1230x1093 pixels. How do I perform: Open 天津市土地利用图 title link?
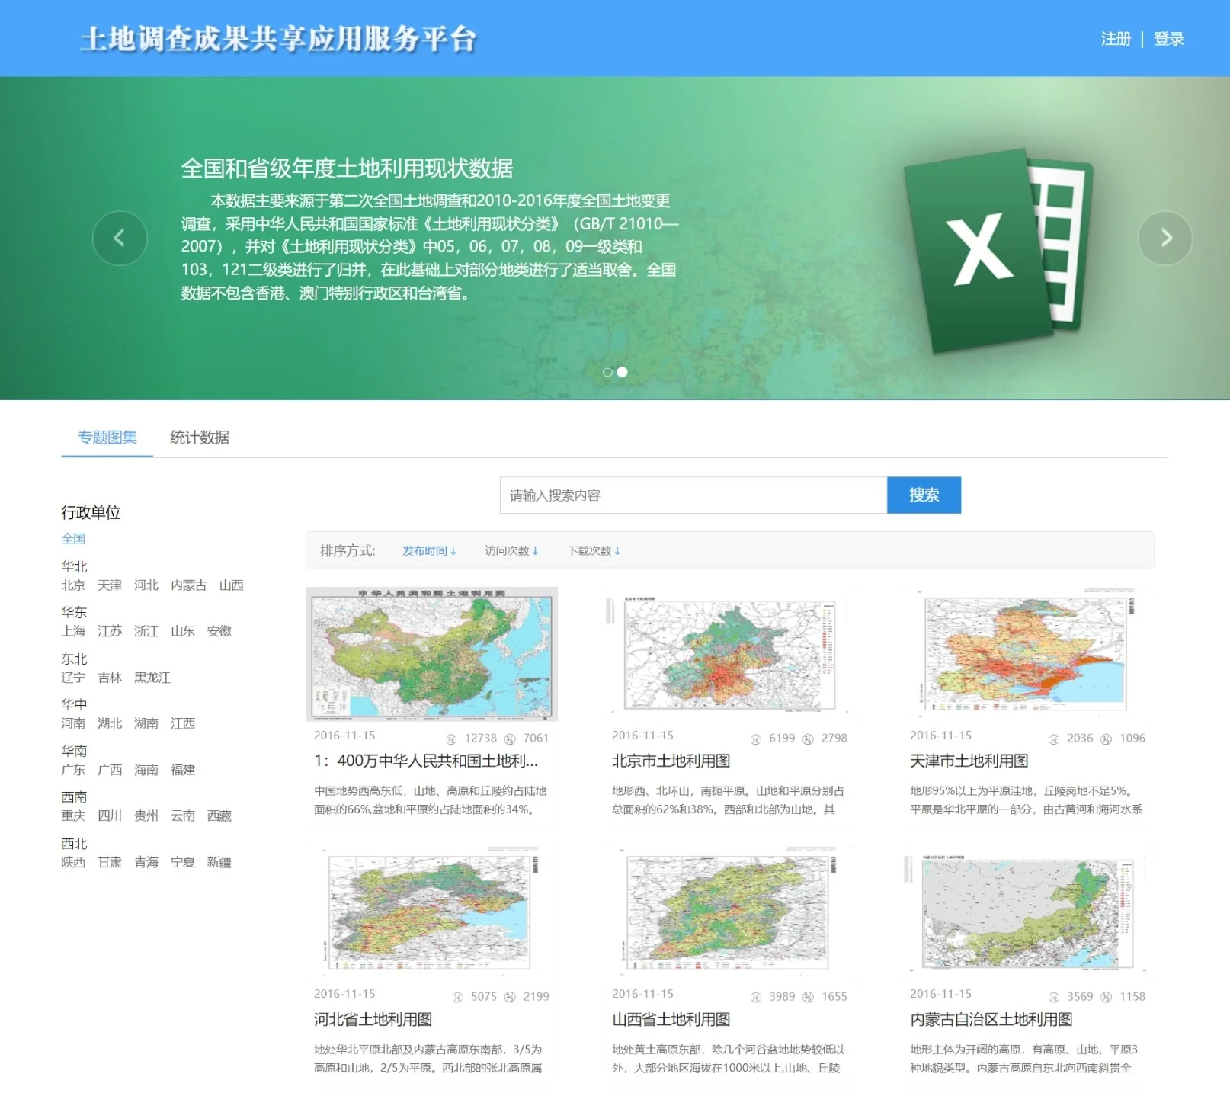(x=969, y=761)
